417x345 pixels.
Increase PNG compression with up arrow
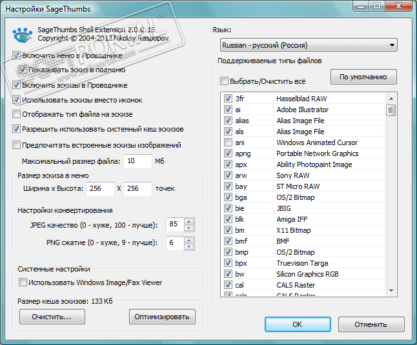click(x=189, y=240)
